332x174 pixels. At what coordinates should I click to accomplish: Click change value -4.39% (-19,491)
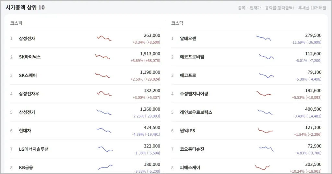[146, 134]
